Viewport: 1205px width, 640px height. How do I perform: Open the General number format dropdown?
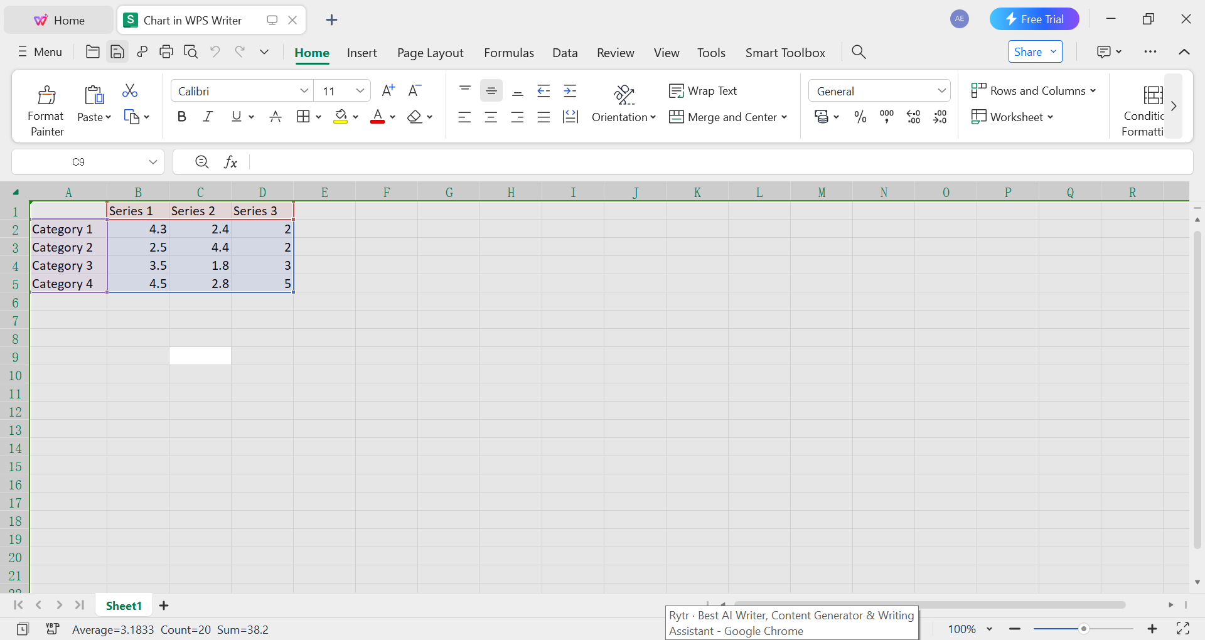click(x=942, y=90)
